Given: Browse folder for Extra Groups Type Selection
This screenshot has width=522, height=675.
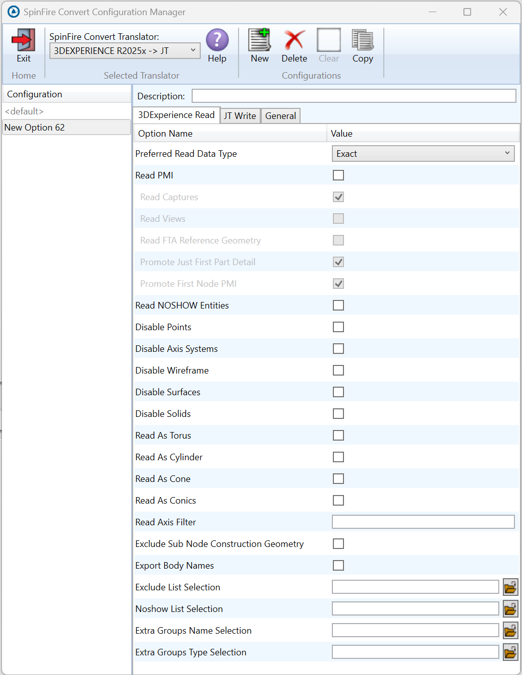Looking at the screenshot, I should [x=510, y=652].
